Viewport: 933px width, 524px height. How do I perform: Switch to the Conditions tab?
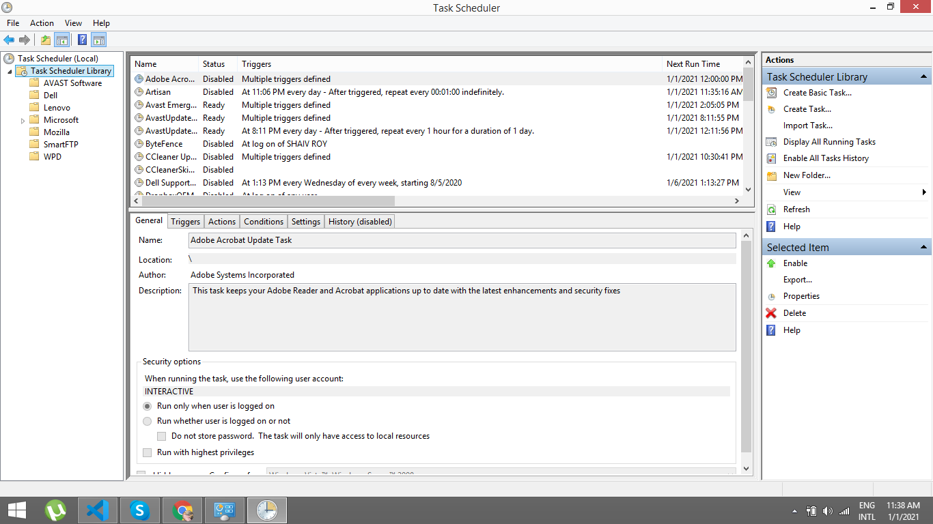(264, 222)
